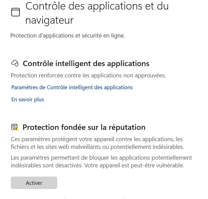
Task: Click the reputation-based protection icon
Action: point(14,127)
